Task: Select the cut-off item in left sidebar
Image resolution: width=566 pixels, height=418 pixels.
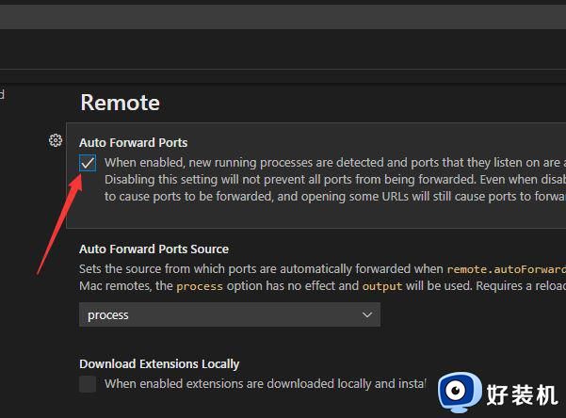Action: (3, 94)
